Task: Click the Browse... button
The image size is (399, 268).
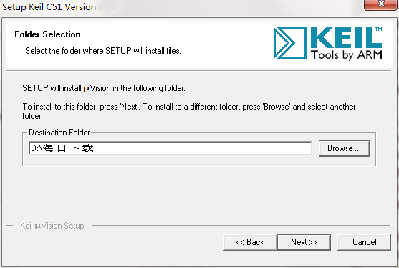Action: tap(345, 148)
